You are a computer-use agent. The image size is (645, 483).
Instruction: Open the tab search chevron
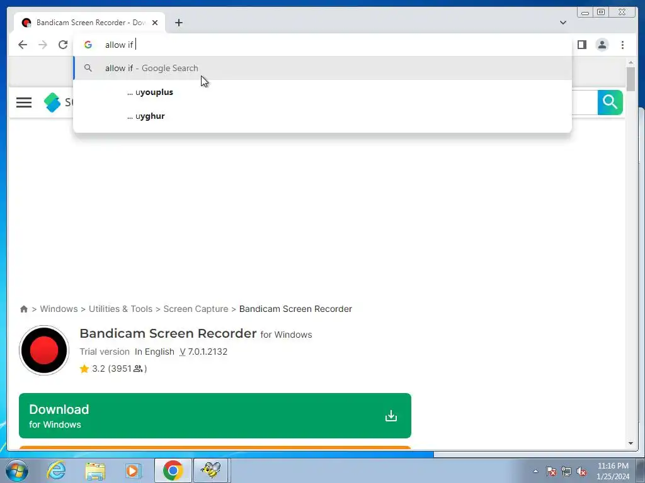click(x=563, y=23)
